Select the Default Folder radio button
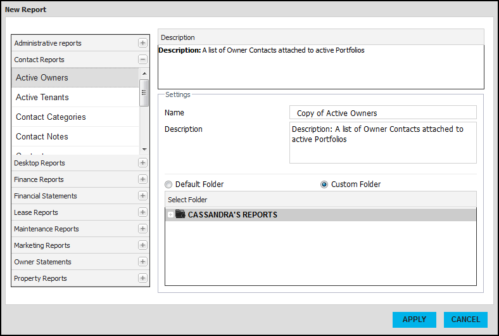499x336 pixels. click(x=168, y=184)
